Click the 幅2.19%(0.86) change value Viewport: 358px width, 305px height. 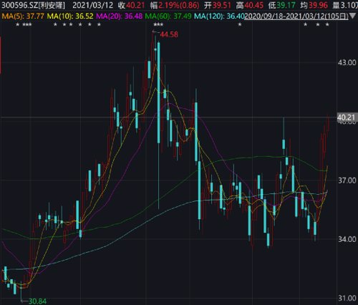coord(175,5)
